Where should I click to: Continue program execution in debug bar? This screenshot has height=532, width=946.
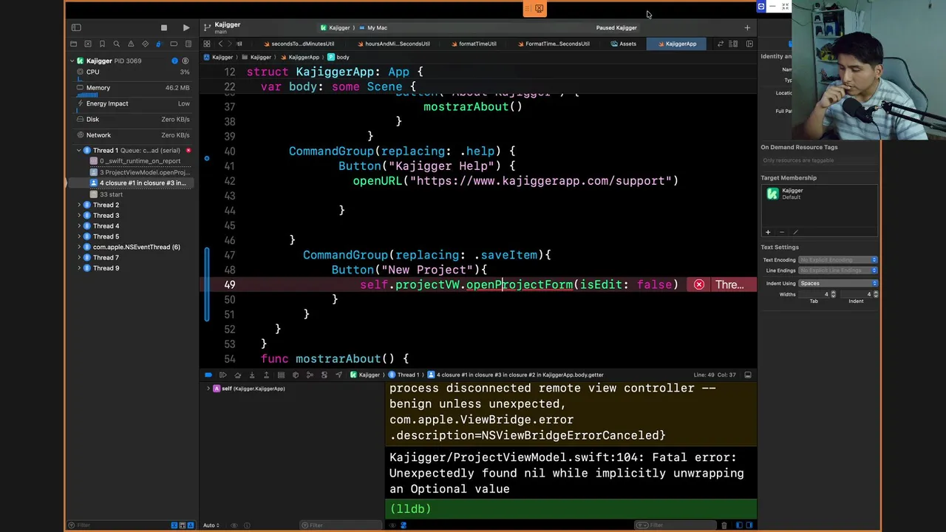click(x=223, y=375)
